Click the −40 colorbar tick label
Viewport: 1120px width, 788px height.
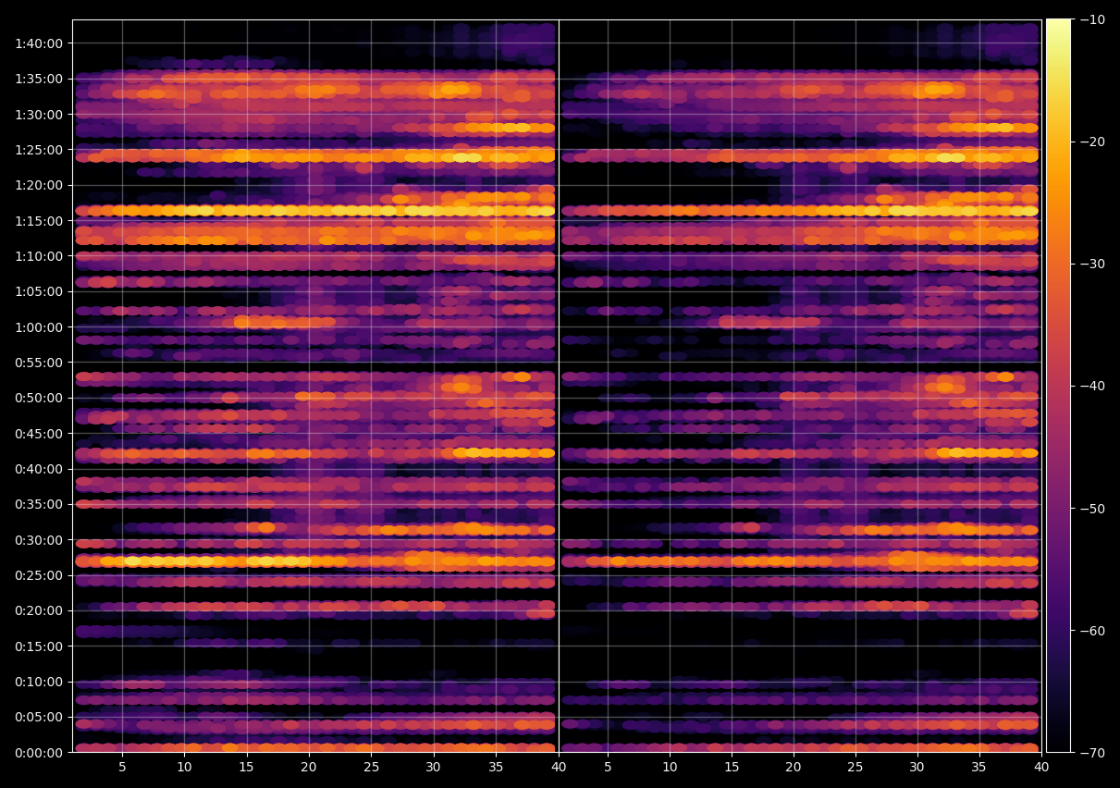1092,386
